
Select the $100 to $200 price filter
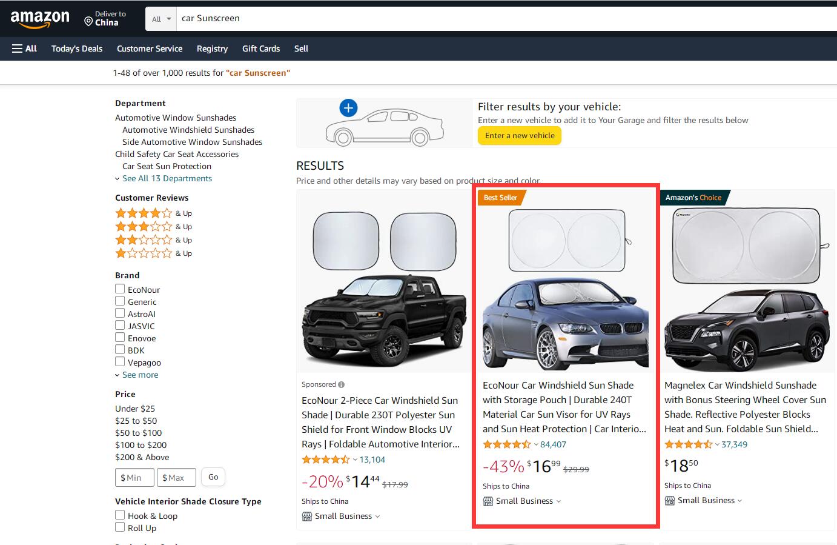pyautogui.click(x=141, y=445)
